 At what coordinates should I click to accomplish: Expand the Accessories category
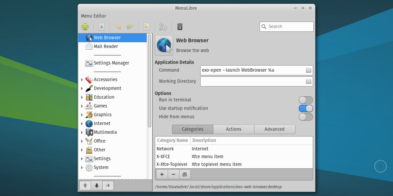click(x=82, y=79)
